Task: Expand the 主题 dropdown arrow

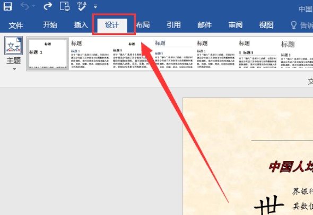Action: pyautogui.click(x=14, y=69)
